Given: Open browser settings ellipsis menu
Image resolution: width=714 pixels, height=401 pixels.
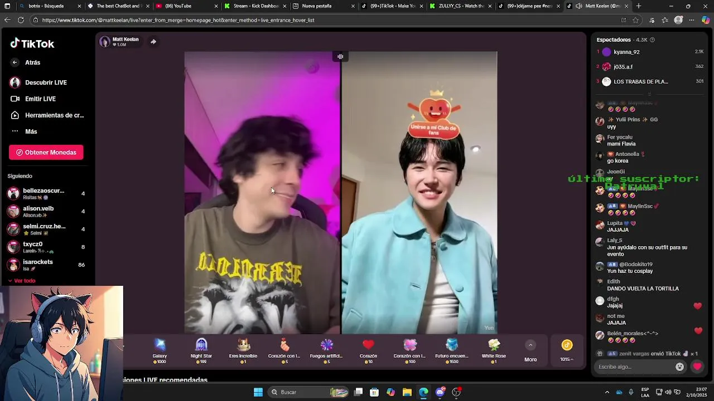Looking at the screenshot, I should click(692, 20).
